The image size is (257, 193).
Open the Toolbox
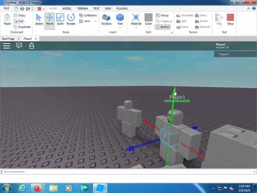pos(106,19)
